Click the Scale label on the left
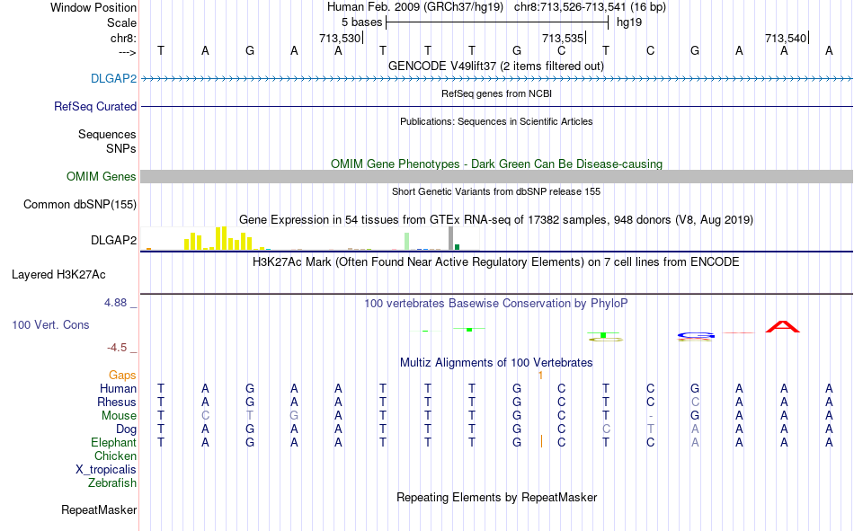Screen dimensions: 854x531 tap(121, 22)
